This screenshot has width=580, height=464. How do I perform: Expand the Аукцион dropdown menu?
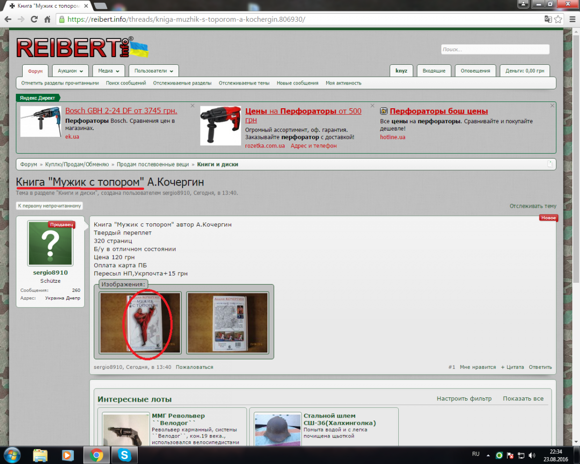click(x=70, y=71)
